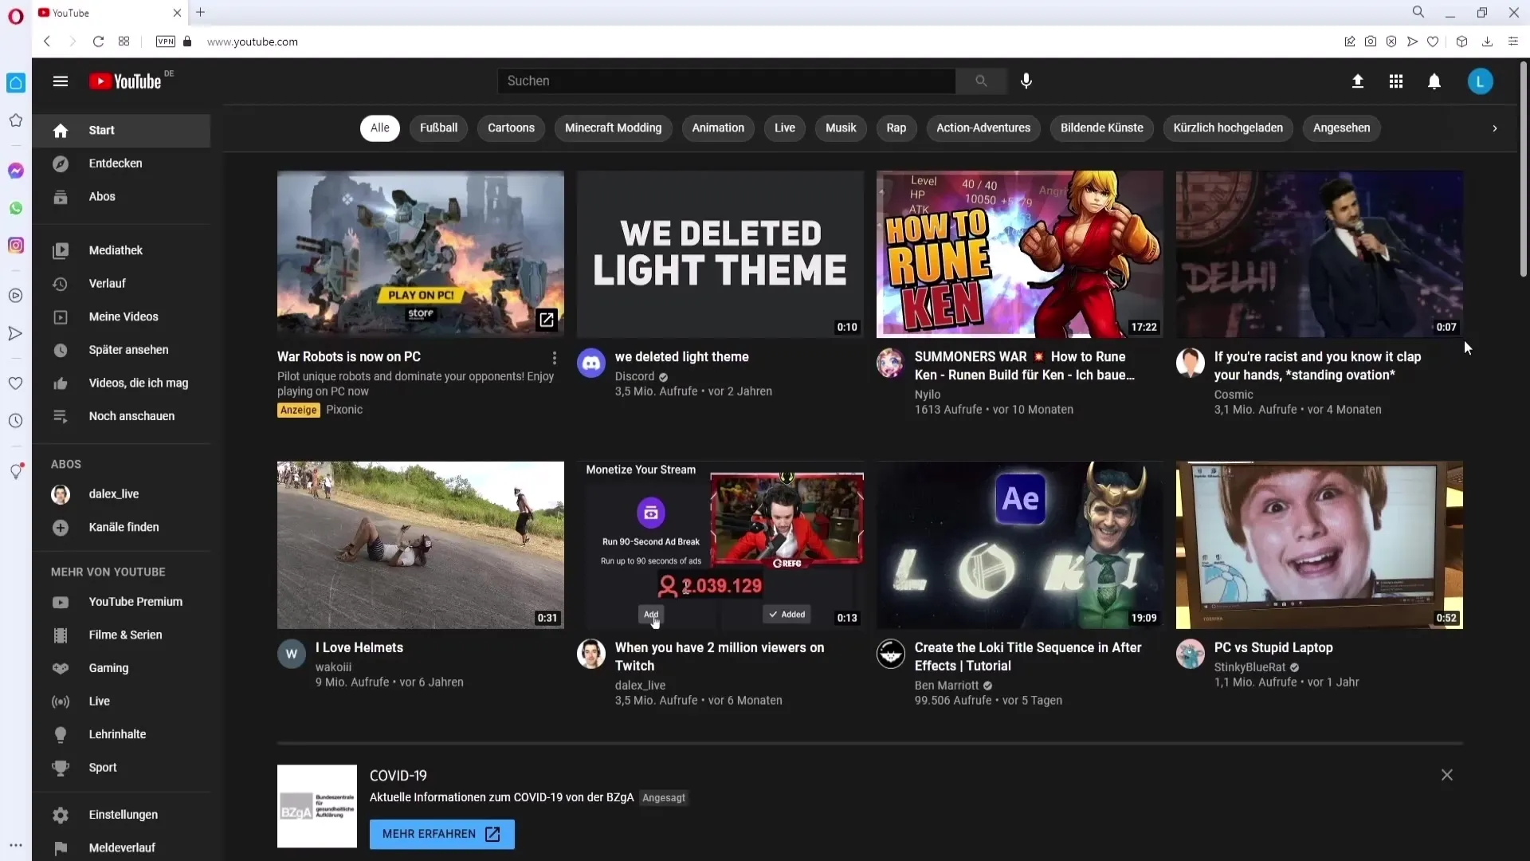Select the Cartoons filter chip
Image resolution: width=1530 pixels, height=861 pixels.
tap(511, 128)
